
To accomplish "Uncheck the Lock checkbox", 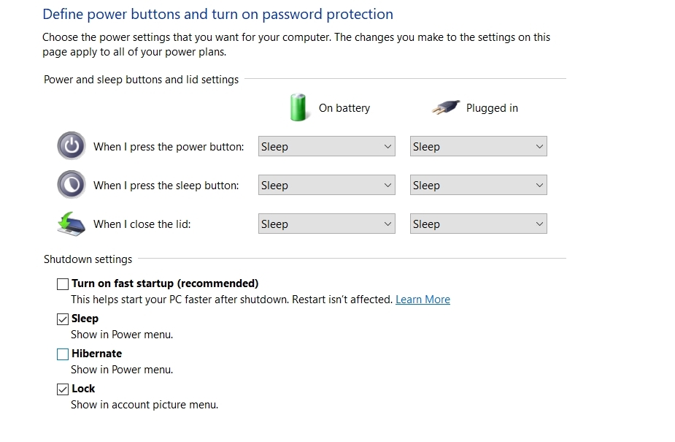I will tap(63, 389).
